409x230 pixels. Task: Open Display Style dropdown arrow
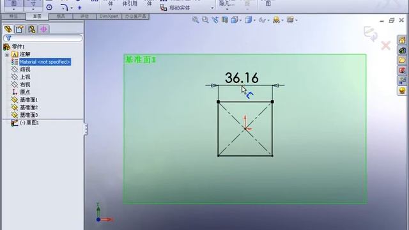click(254, 20)
